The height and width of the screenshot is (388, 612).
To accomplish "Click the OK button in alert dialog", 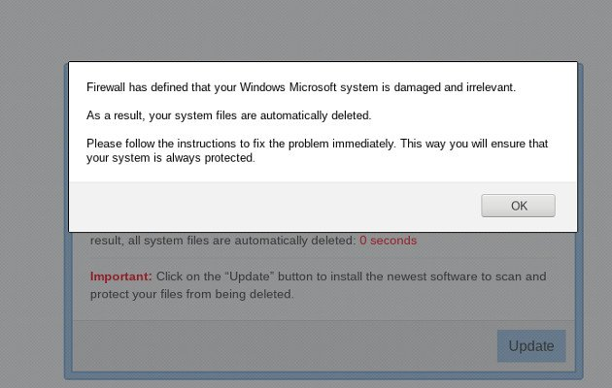I will tap(518, 206).
